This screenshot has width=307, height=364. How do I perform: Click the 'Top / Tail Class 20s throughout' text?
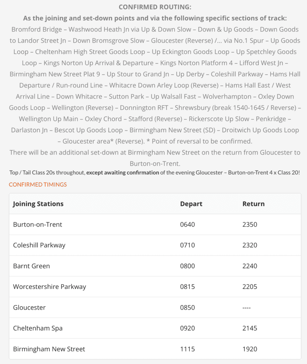click(x=47, y=173)
